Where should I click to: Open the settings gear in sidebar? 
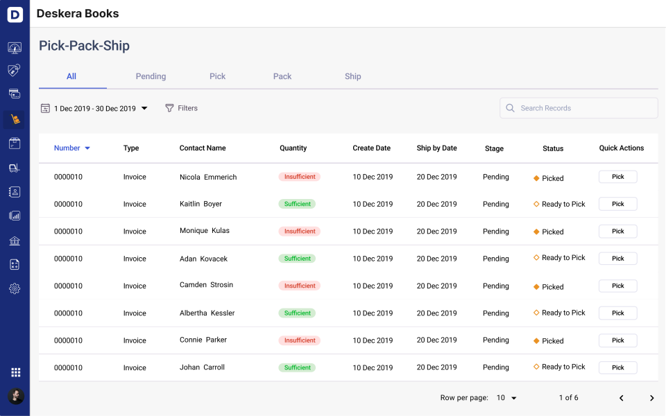pos(15,288)
